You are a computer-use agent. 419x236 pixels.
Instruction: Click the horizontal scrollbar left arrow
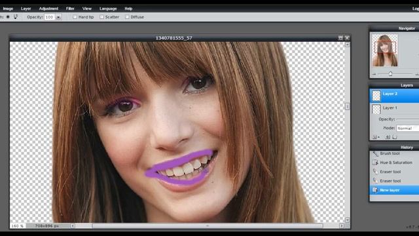73,226
